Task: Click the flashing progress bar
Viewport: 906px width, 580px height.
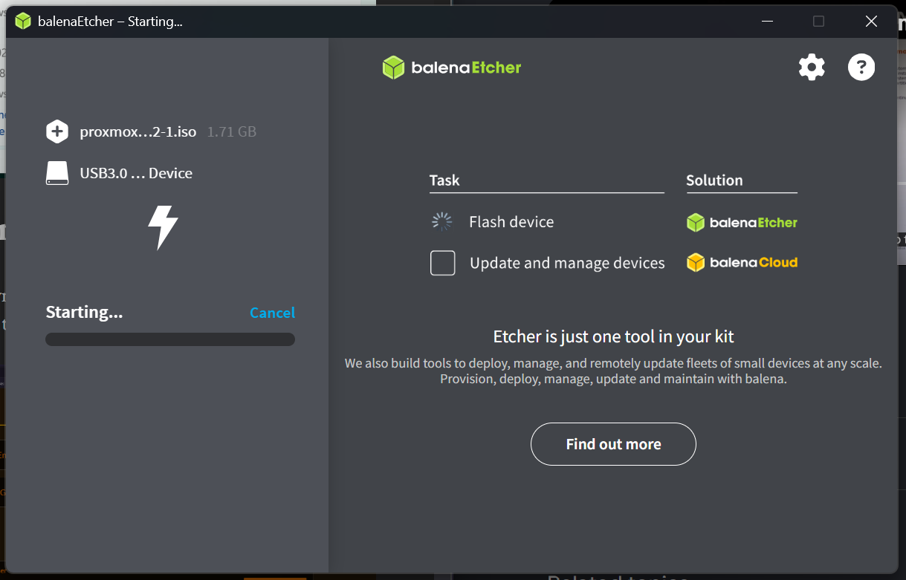Action: [x=170, y=339]
